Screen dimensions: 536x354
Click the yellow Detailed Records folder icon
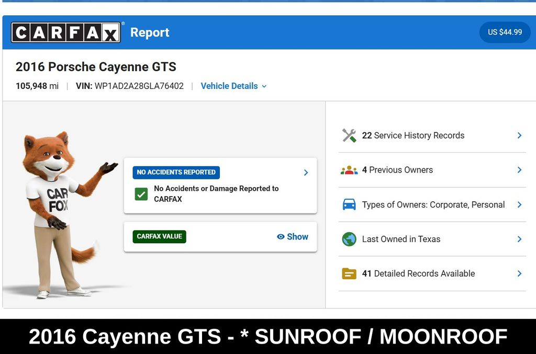pos(349,273)
